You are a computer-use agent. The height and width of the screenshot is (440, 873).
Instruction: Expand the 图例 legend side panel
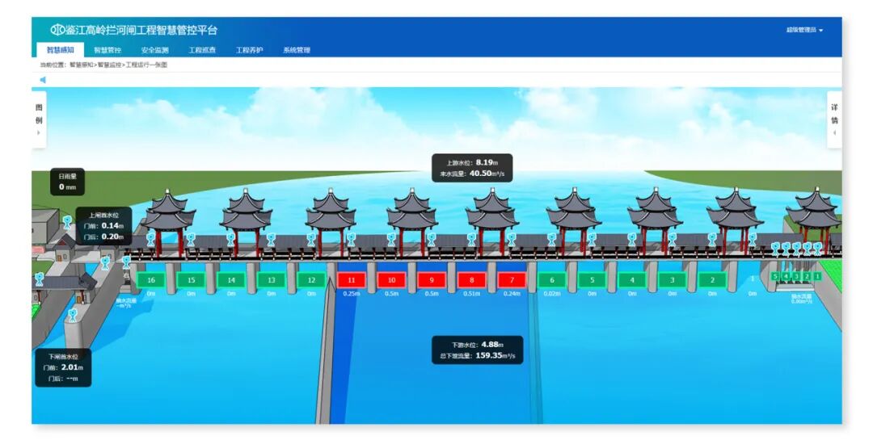point(39,119)
